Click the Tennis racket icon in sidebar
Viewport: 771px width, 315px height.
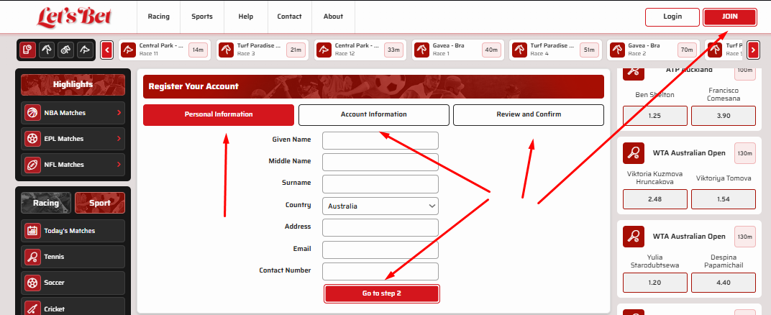click(x=32, y=257)
